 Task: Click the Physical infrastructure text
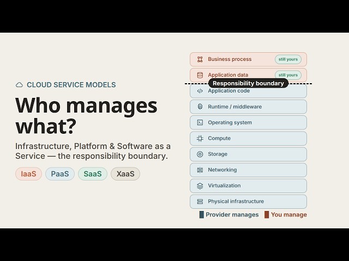tap(236, 201)
